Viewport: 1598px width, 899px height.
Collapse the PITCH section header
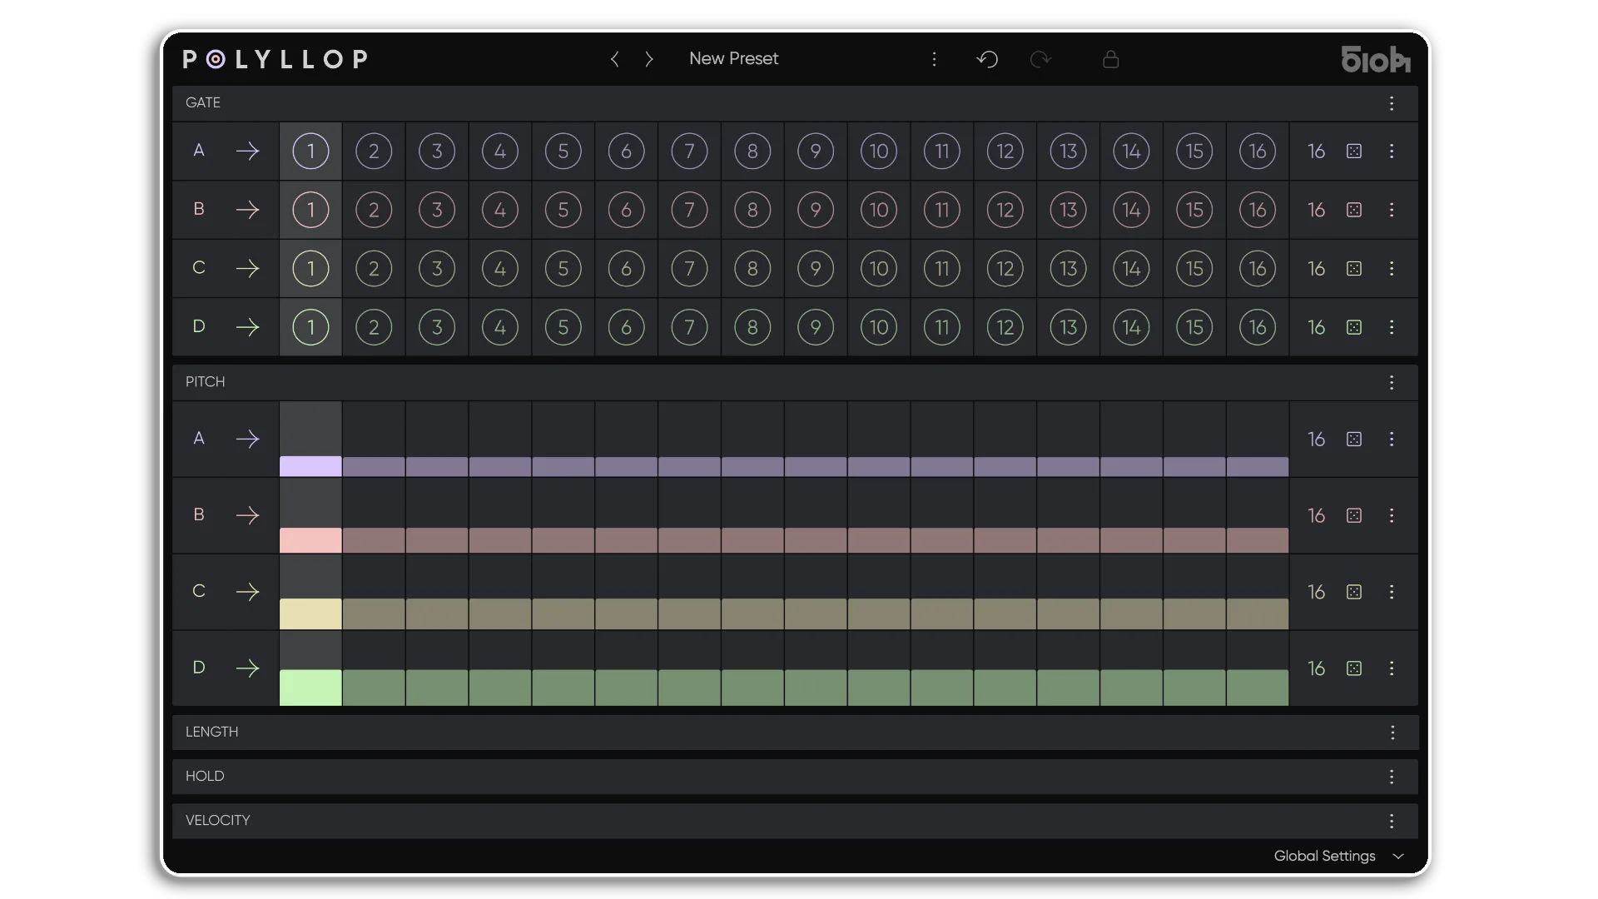795,382
